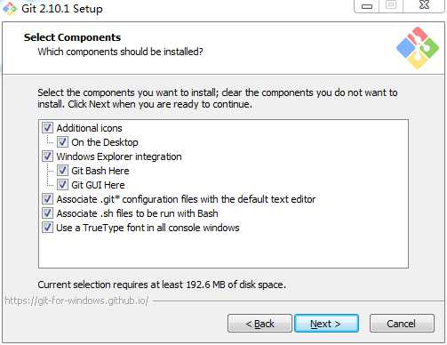
Task: Go back with the Back button
Action: [259, 324]
